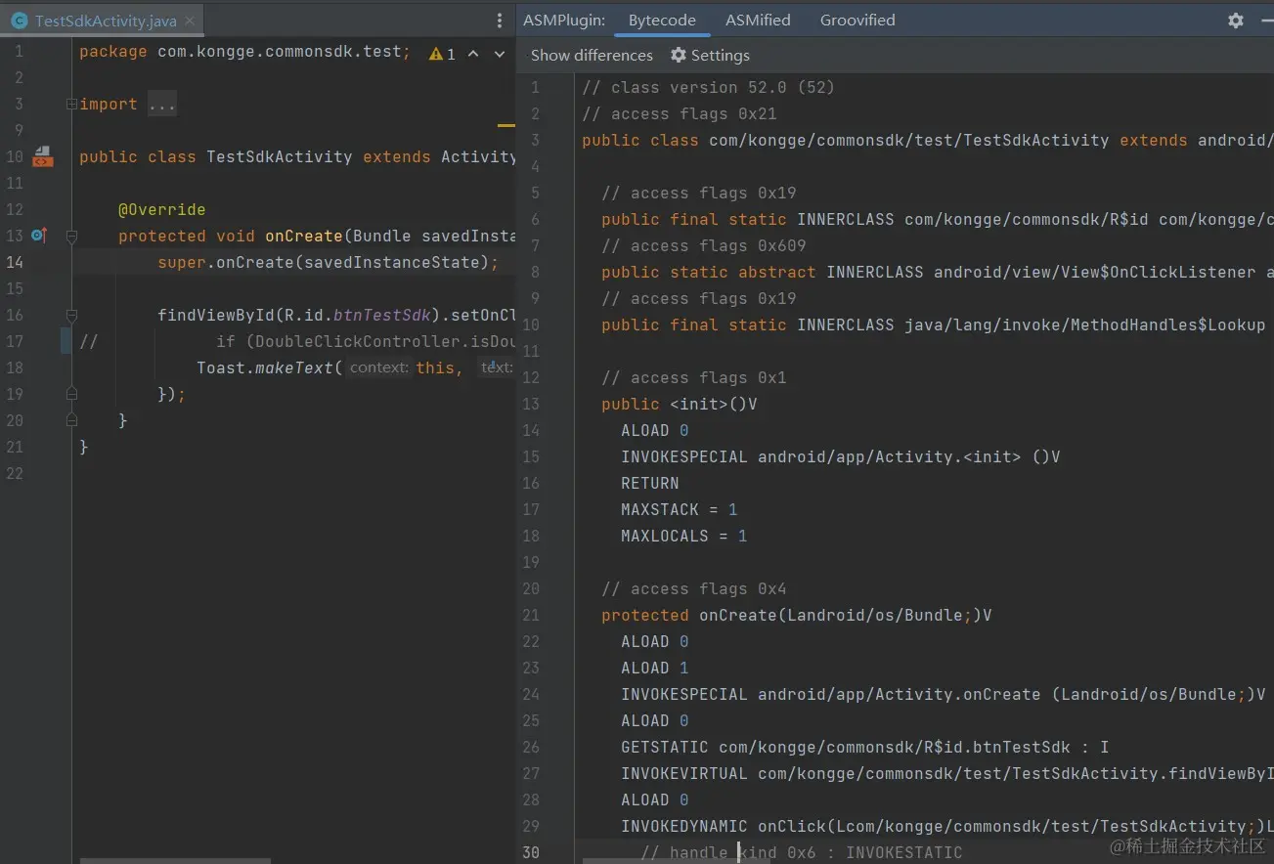This screenshot has width=1274, height=864.
Task: Click the change marker beside line 17
Action: tap(65, 341)
